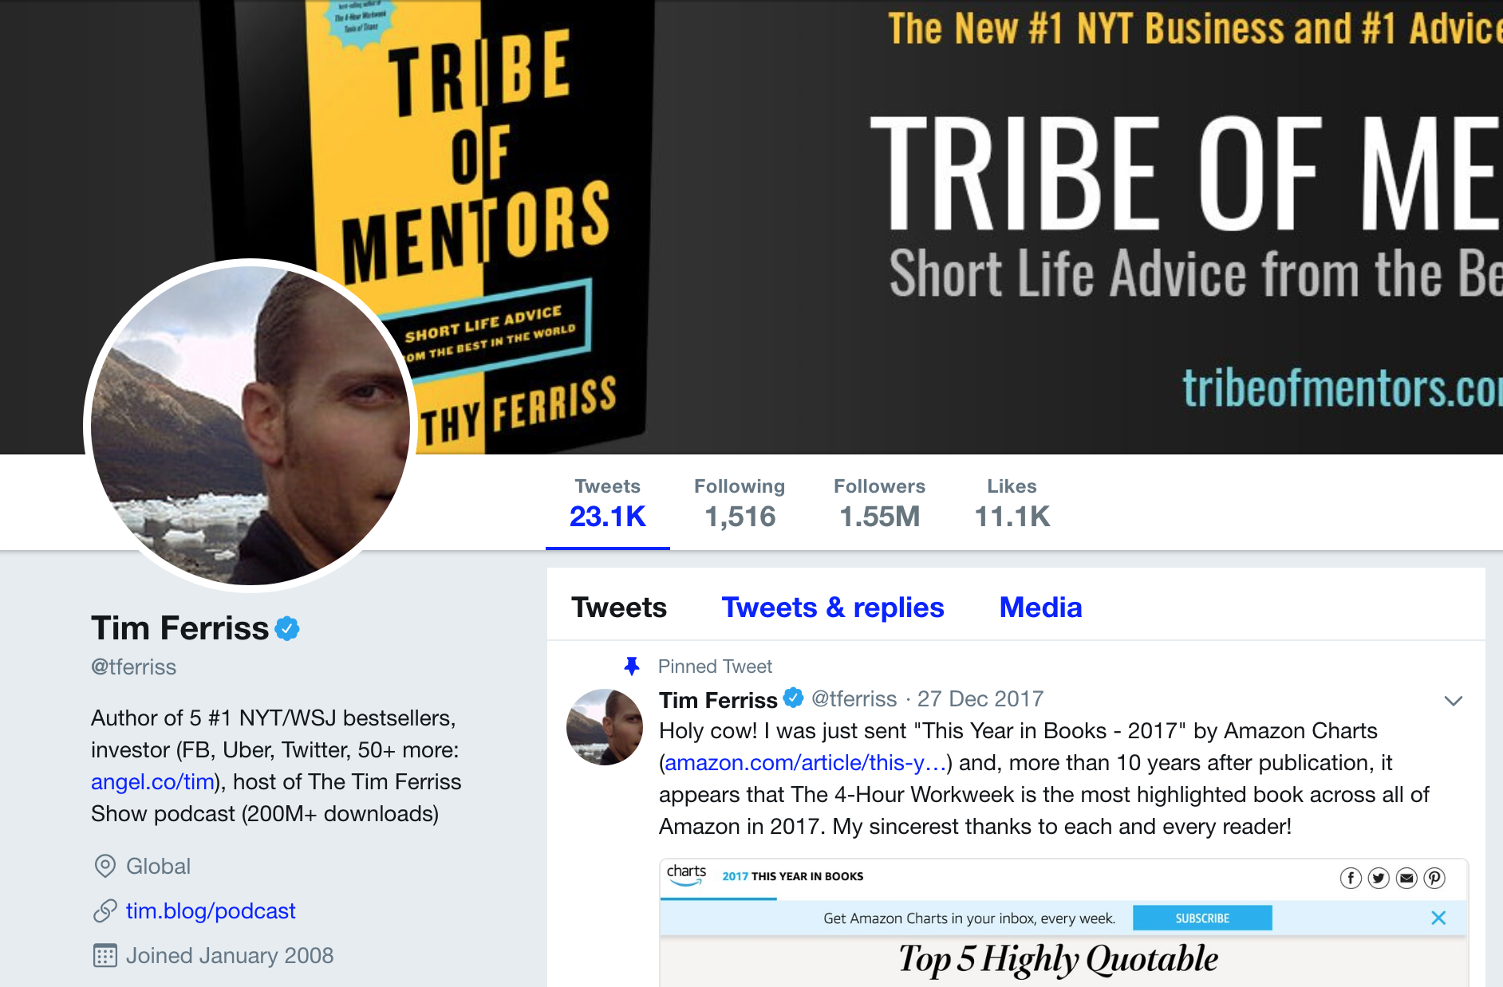Click the calendar icon beside Joined January 2008
The width and height of the screenshot is (1503, 987).
pos(105,955)
